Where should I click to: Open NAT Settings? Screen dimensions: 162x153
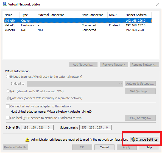[x=140, y=91]
